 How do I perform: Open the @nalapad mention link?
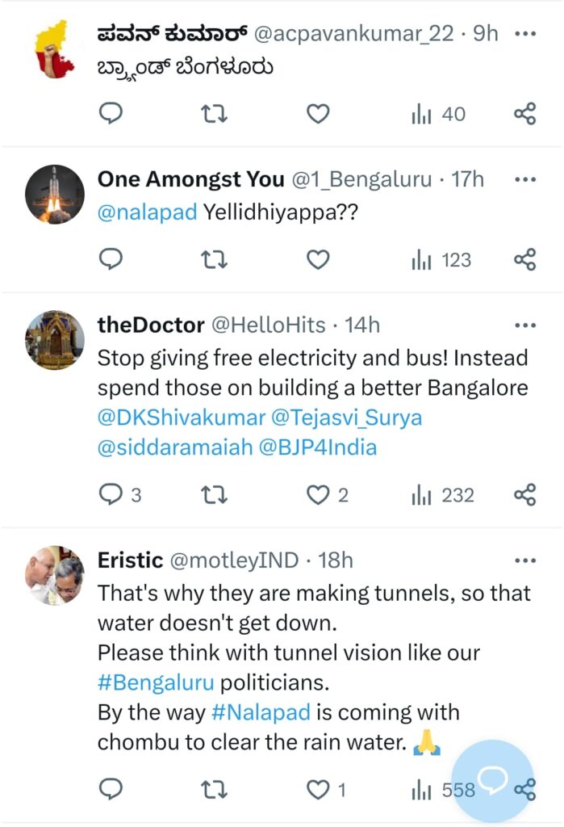[x=146, y=214]
